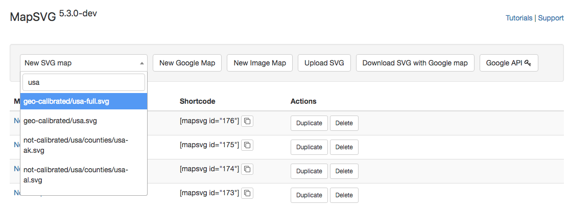
Task: Pick not-calibrated/usa/counties/usa-al.svg option
Action: coord(84,175)
